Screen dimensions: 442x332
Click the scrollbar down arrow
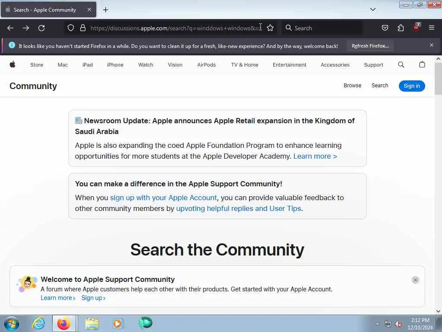tap(438, 311)
